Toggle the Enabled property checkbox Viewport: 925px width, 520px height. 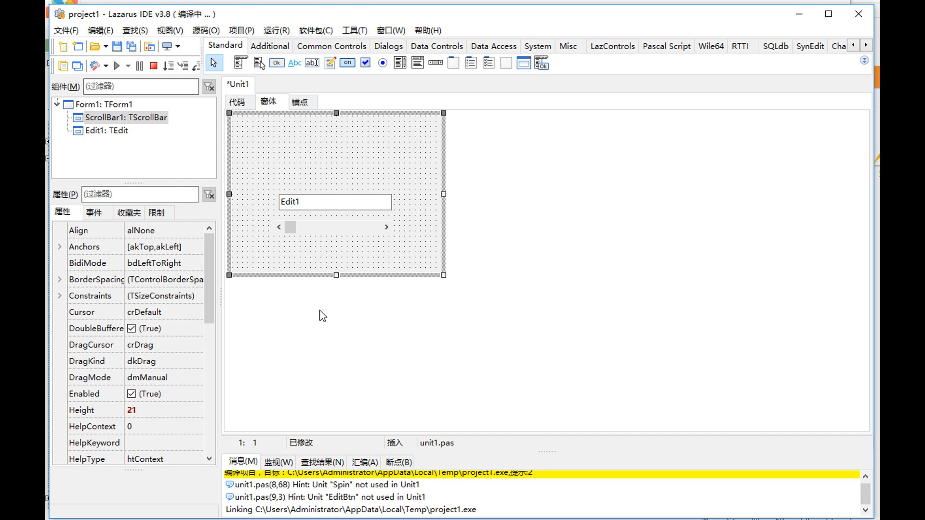point(132,394)
